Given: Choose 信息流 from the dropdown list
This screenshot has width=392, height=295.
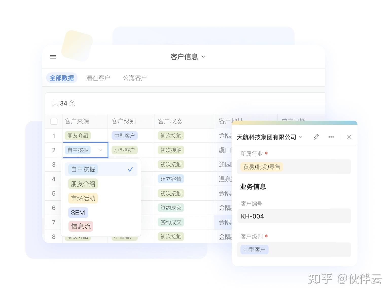Looking at the screenshot, I should coord(81,226).
